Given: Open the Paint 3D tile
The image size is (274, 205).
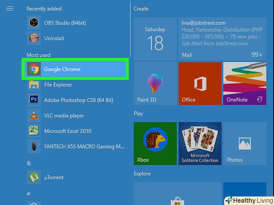Looking at the screenshot, I should pyautogui.click(x=155, y=83).
